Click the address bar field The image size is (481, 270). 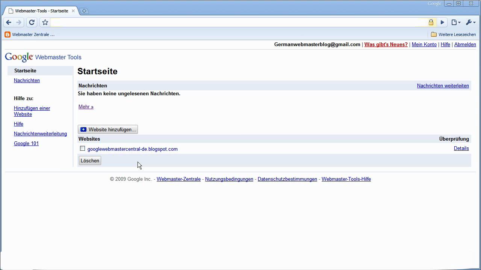(x=239, y=22)
